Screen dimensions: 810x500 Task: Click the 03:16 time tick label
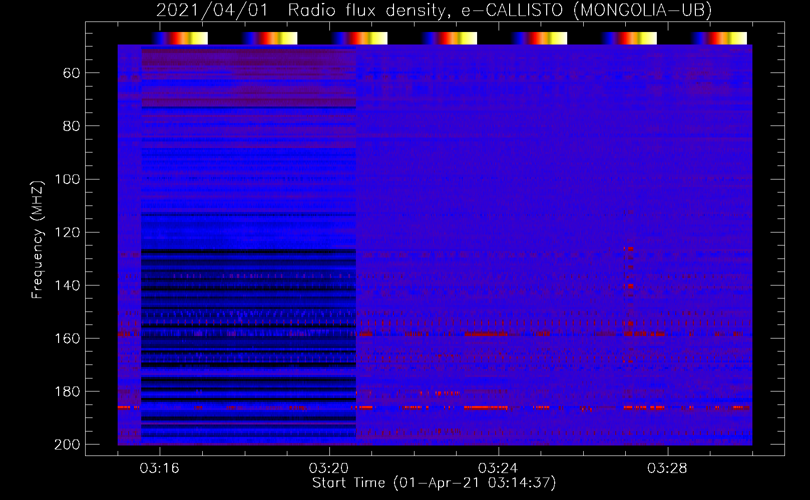coord(160,468)
